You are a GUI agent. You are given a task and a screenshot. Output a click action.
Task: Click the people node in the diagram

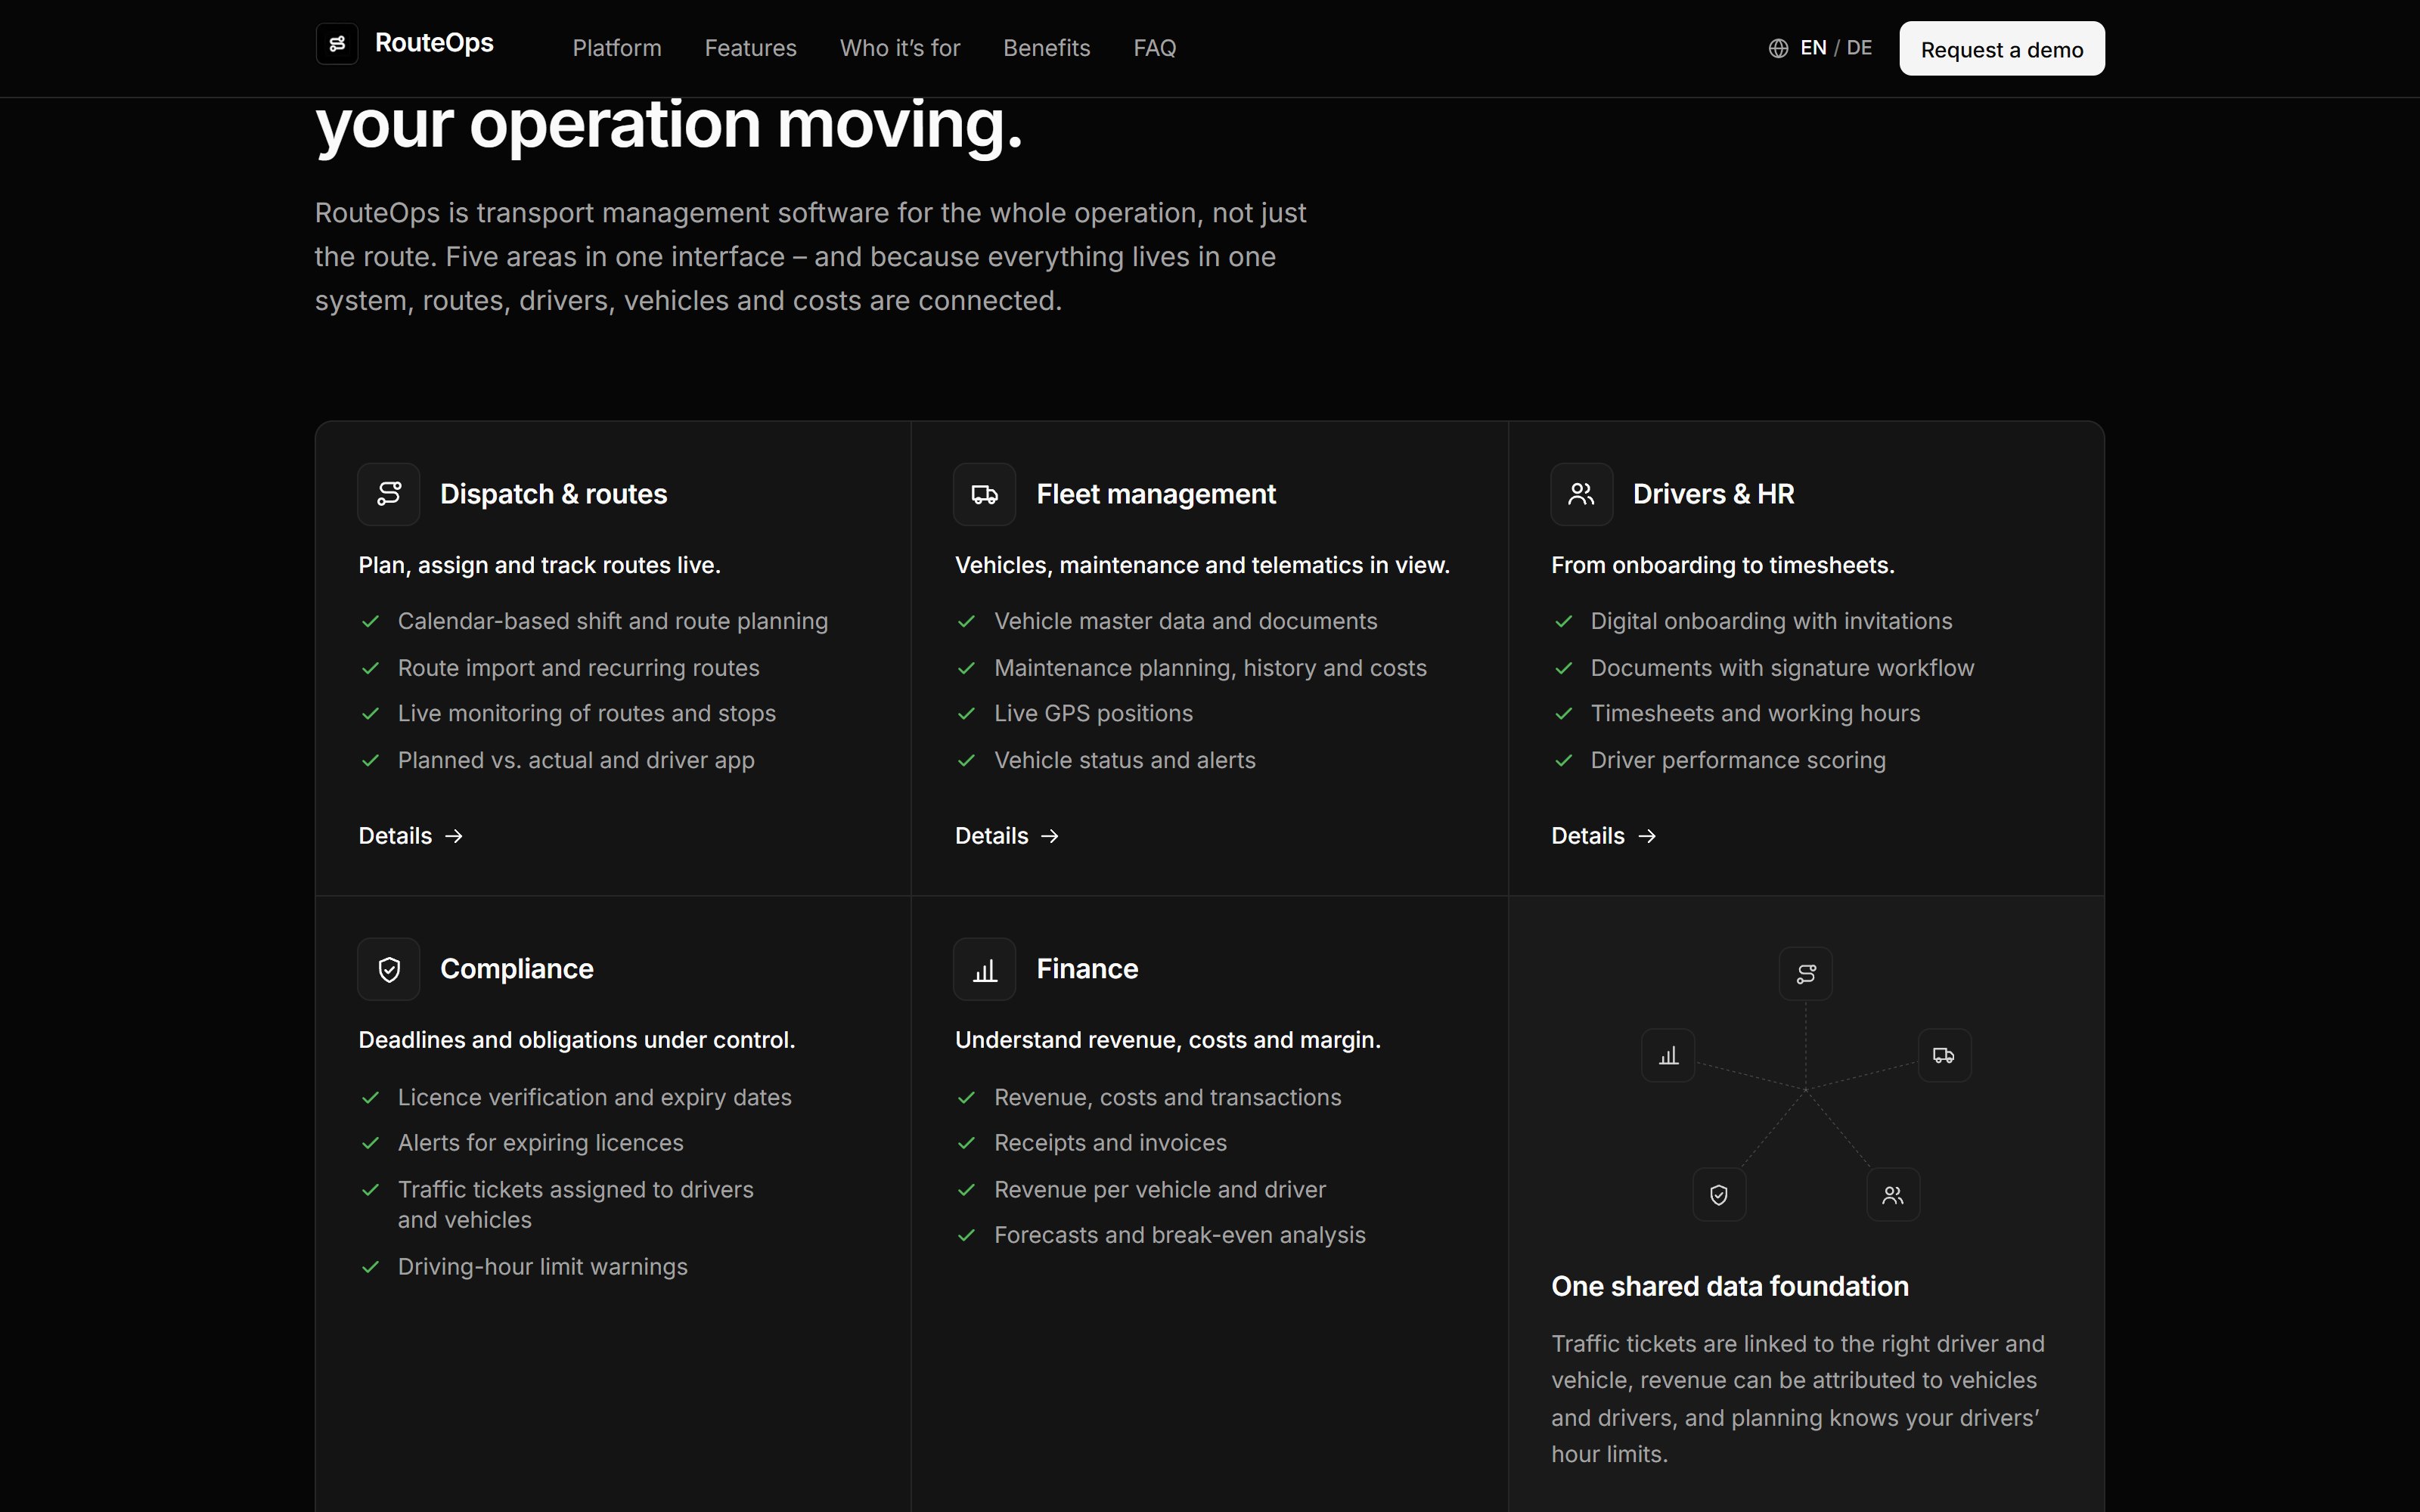click(x=1893, y=1195)
